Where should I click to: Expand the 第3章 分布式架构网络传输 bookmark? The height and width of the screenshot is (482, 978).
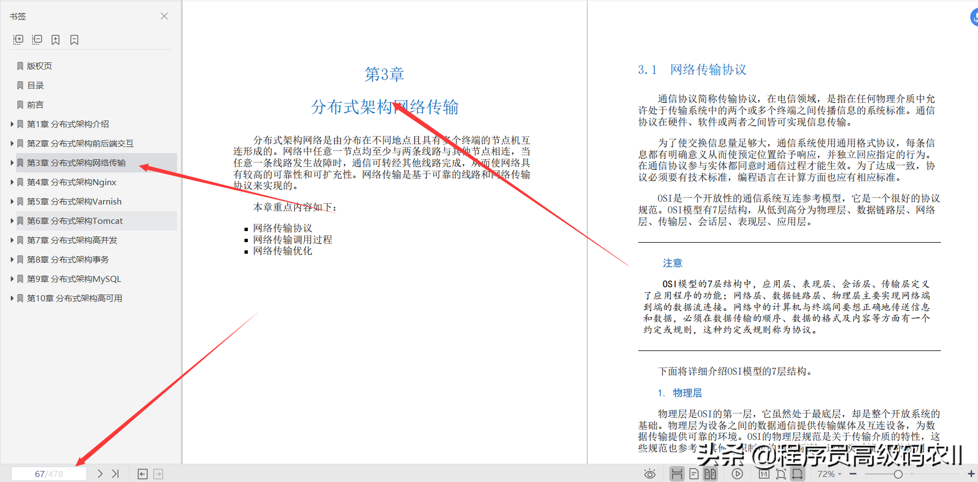[12, 163]
